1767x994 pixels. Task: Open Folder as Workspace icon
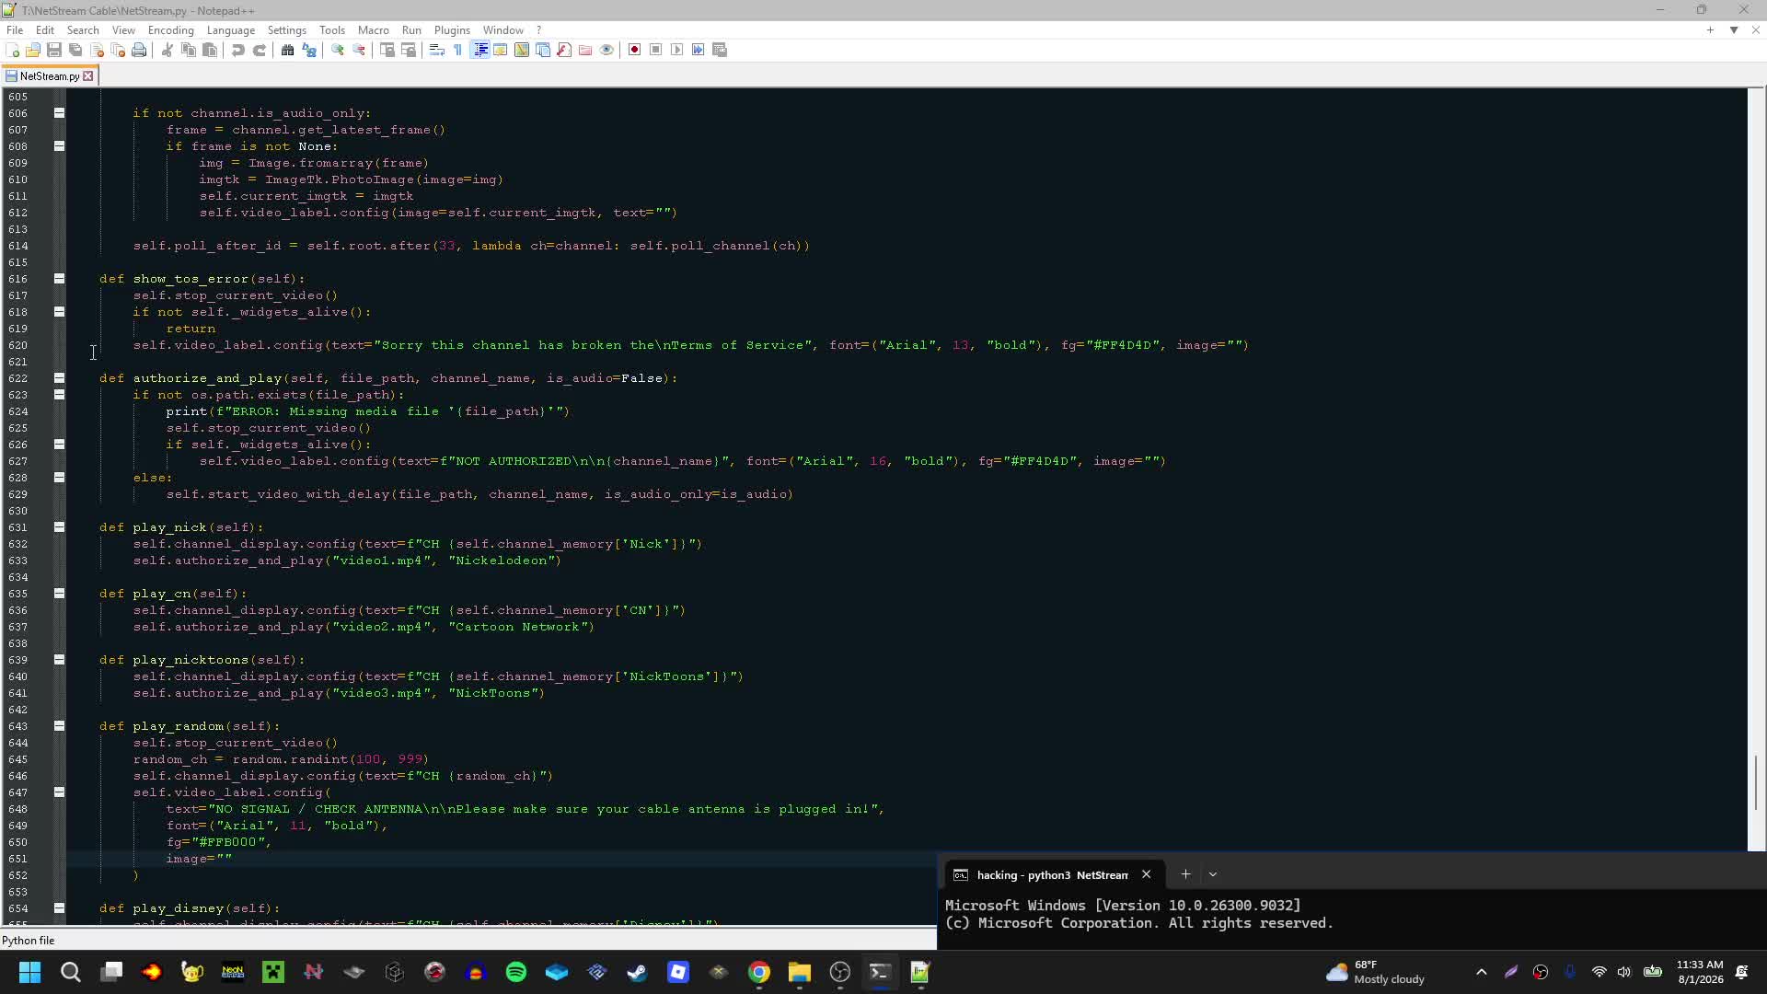click(x=585, y=50)
